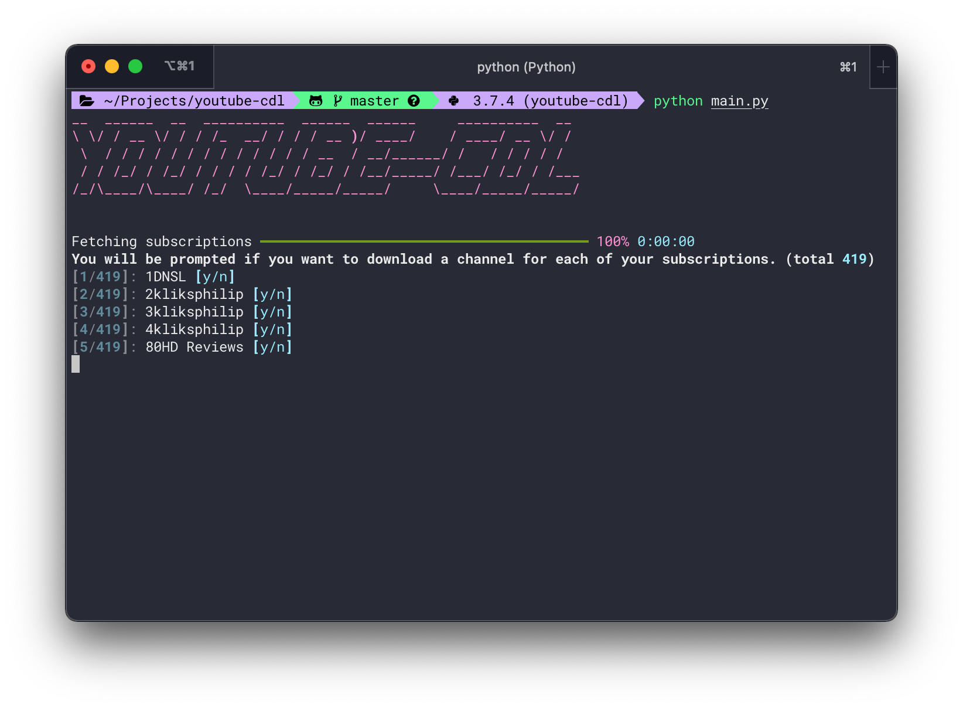The height and width of the screenshot is (708, 963).
Task: Click the blinking terminal cursor
Action: 77,364
